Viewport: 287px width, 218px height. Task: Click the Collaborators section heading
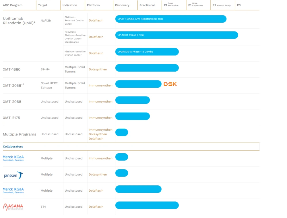coord(13,146)
